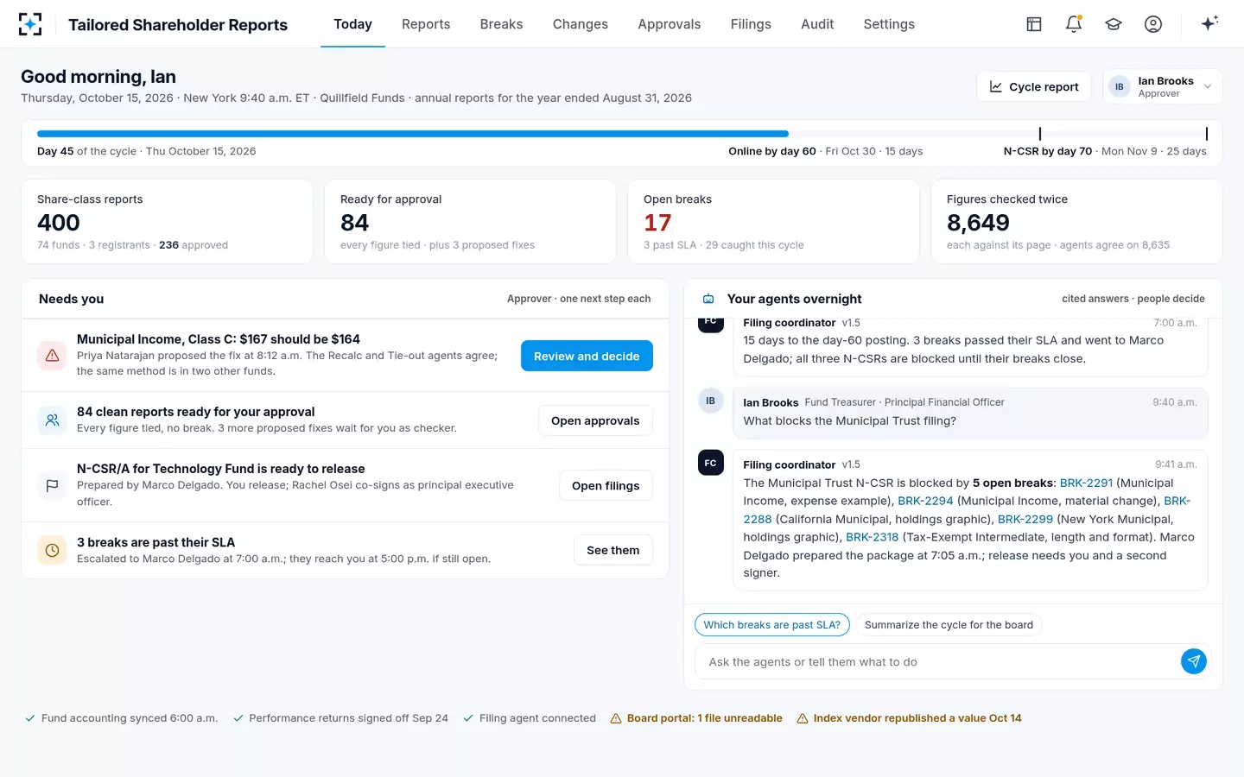Screen dimensions: 1244x777
Task: Open the Open breaks 17 card
Action: (773, 221)
